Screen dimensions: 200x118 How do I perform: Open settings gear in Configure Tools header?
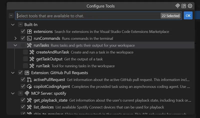click(x=190, y=6)
